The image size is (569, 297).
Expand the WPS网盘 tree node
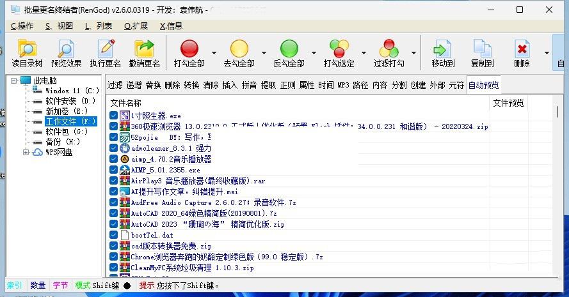pyautogui.click(x=26, y=152)
